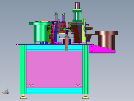
Task: Click the green Y axis arrow of the triad
Action: 8,90
